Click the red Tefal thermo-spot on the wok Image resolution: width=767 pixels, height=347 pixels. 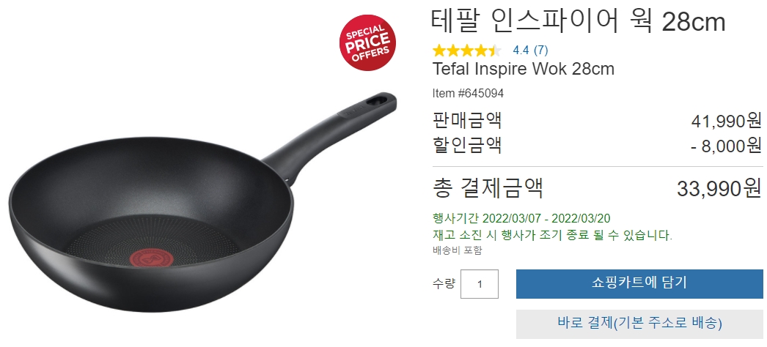150,257
